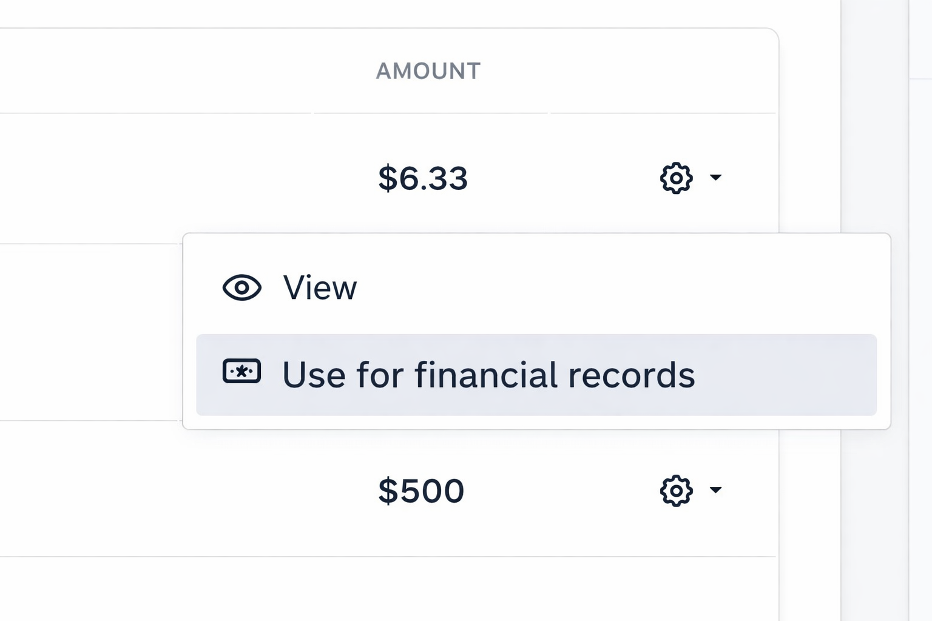Select View from the actions menu

click(320, 287)
